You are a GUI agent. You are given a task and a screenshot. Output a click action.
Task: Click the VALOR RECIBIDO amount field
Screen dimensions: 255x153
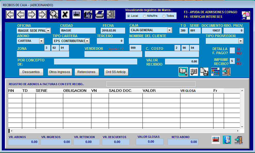[182, 61]
